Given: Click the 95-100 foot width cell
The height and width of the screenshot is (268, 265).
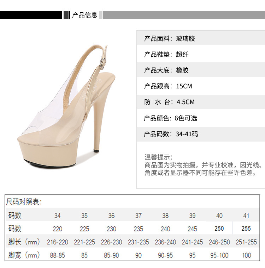Looking at the screenshot, I should [x=219, y=255].
